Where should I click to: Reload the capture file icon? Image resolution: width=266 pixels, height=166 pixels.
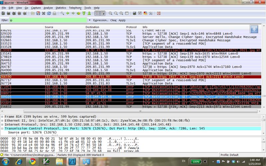[x=49, y=13]
